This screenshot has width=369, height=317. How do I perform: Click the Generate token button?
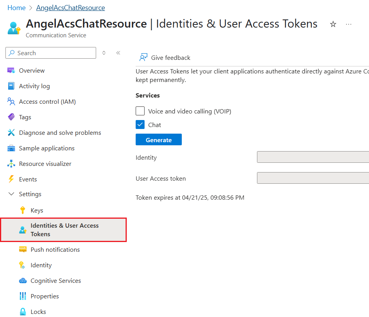pyautogui.click(x=159, y=139)
